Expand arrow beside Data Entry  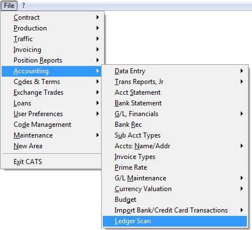[242, 71]
